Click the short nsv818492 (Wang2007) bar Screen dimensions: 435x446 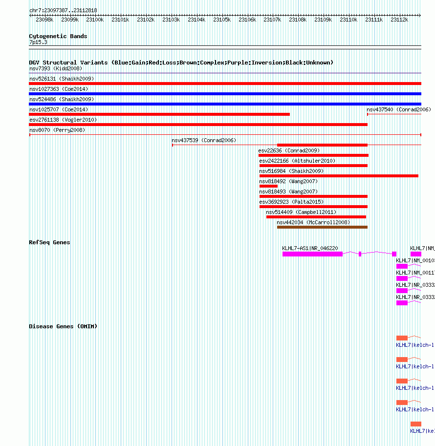(x=268, y=186)
